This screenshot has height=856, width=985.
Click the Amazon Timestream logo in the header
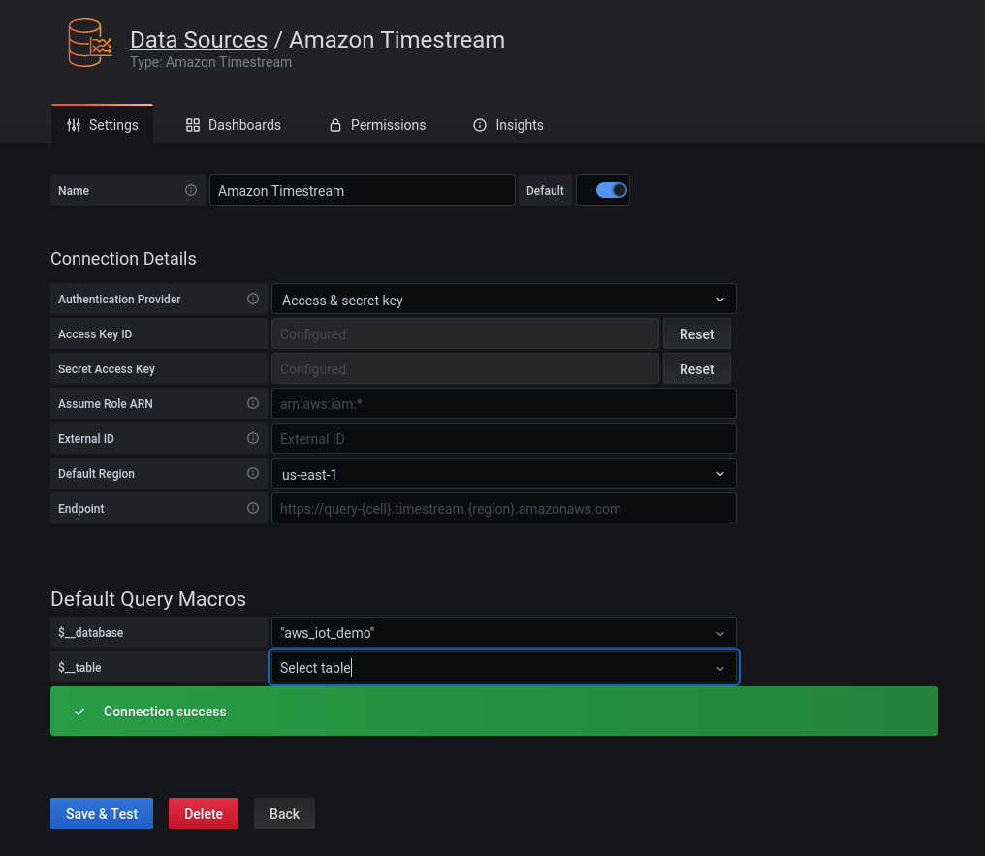[88, 43]
